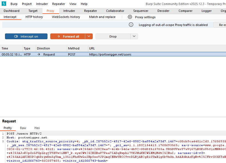Select the Intercept sub-tab

coord(10,17)
